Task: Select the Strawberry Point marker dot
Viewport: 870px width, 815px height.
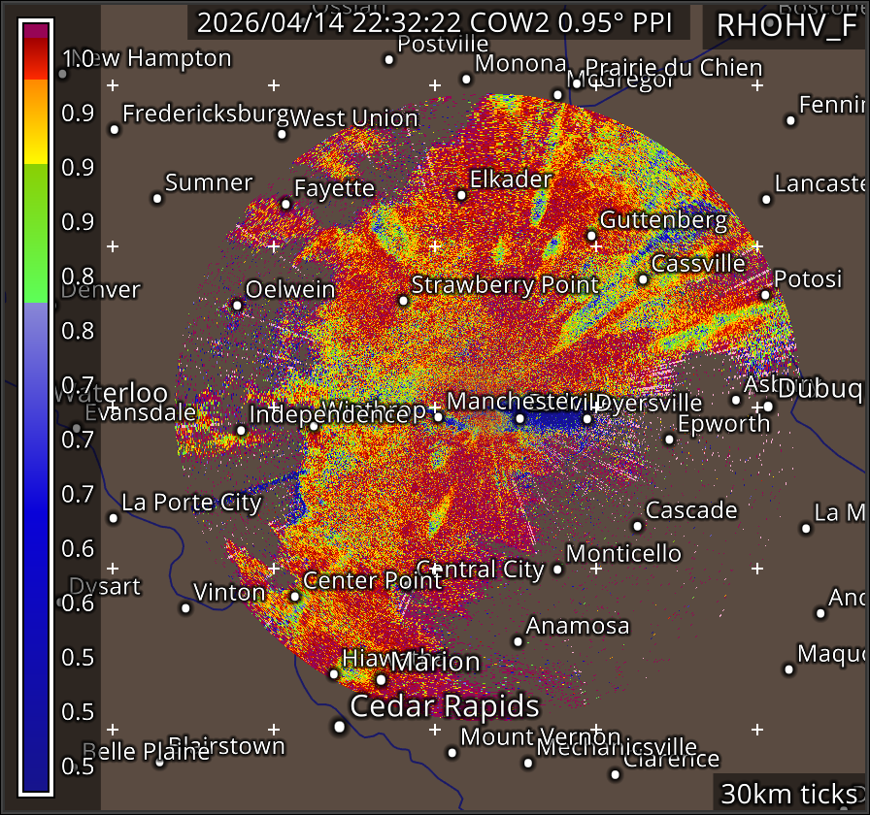Action: [x=404, y=301]
